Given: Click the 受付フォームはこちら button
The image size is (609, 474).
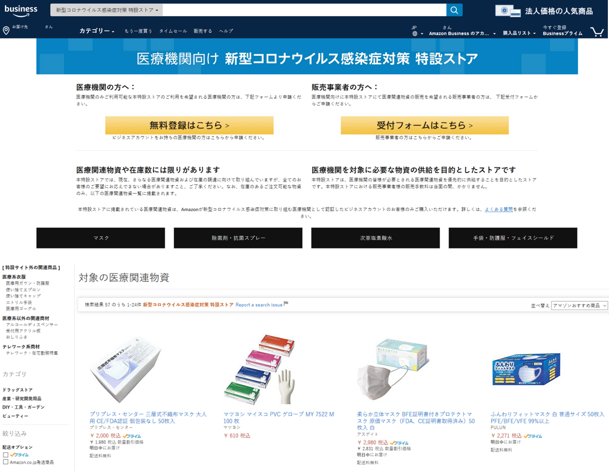Looking at the screenshot, I should tap(424, 126).
